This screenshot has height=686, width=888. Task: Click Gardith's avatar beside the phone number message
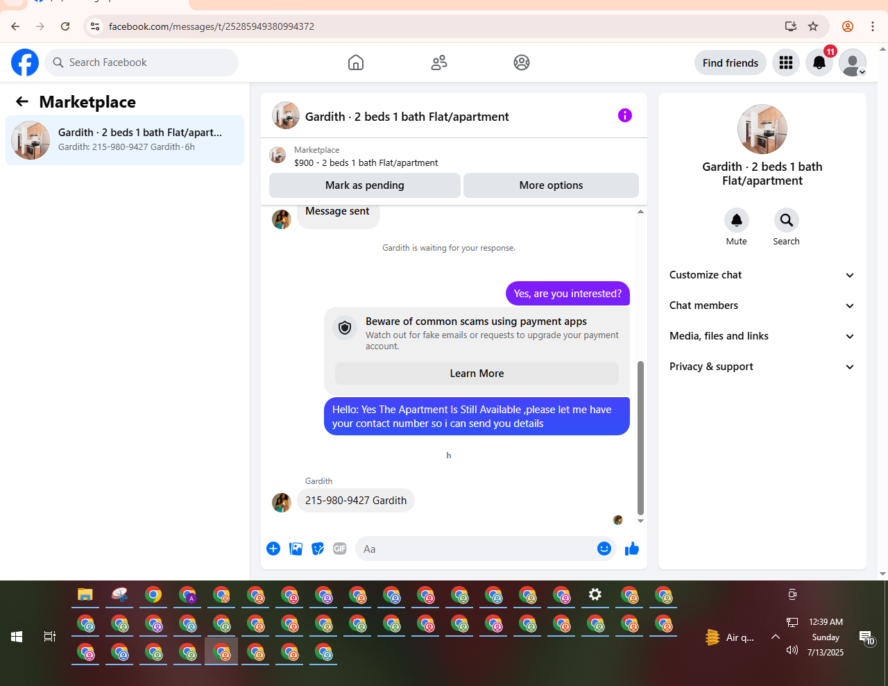pyautogui.click(x=282, y=502)
